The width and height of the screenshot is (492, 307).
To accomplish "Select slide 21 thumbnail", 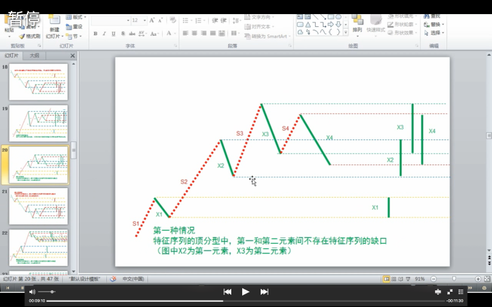I will tap(38, 205).
